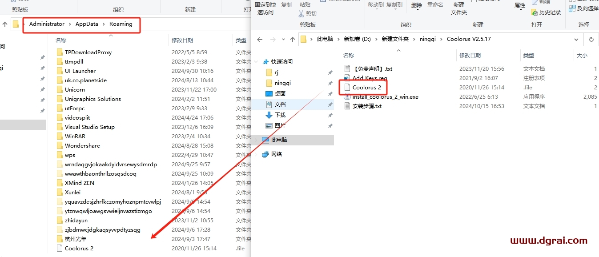Click the 历史记录 icon in ribbon
Viewport: 599px width, 257px height.
point(535,12)
